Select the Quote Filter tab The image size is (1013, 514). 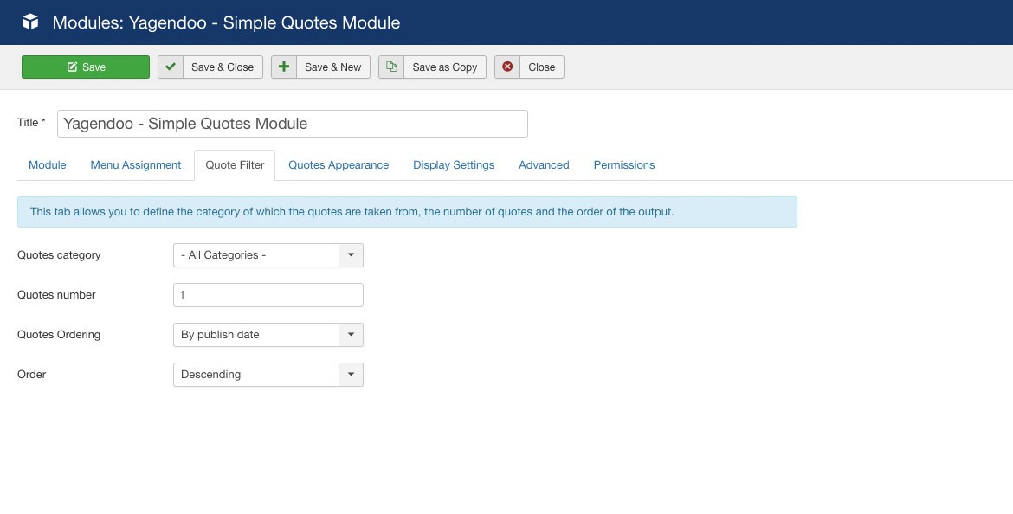coord(235,165)
